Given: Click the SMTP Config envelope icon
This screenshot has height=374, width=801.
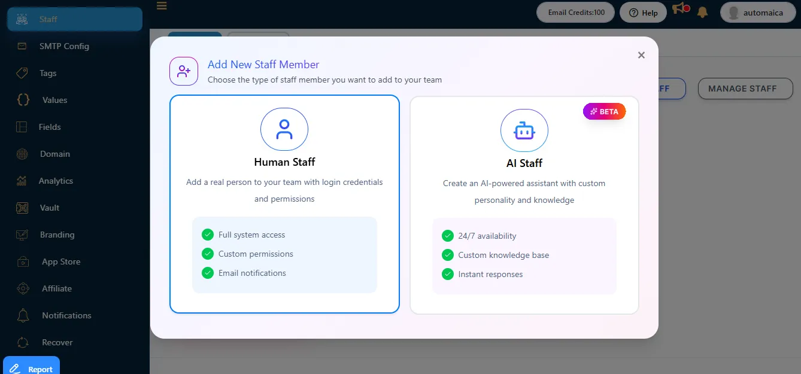Looking at the screenshot, I should pos(22,46).
